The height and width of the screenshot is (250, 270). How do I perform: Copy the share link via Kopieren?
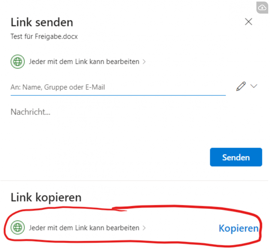coord(239,228)
